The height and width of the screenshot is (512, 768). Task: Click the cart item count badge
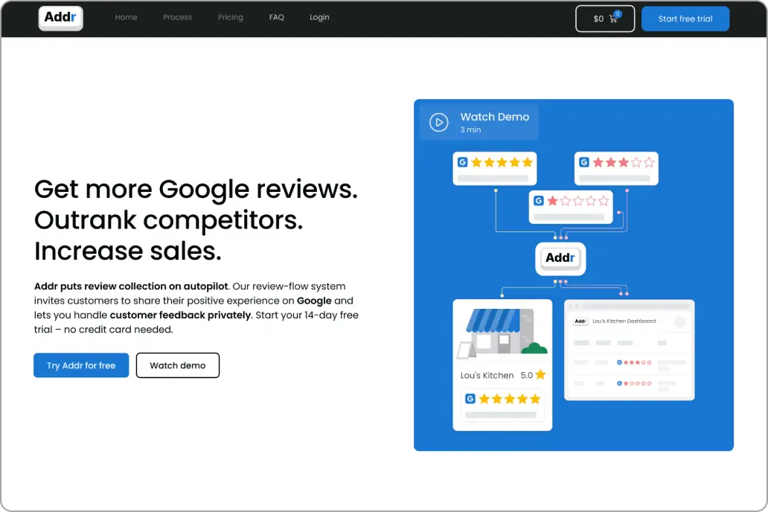618,13
